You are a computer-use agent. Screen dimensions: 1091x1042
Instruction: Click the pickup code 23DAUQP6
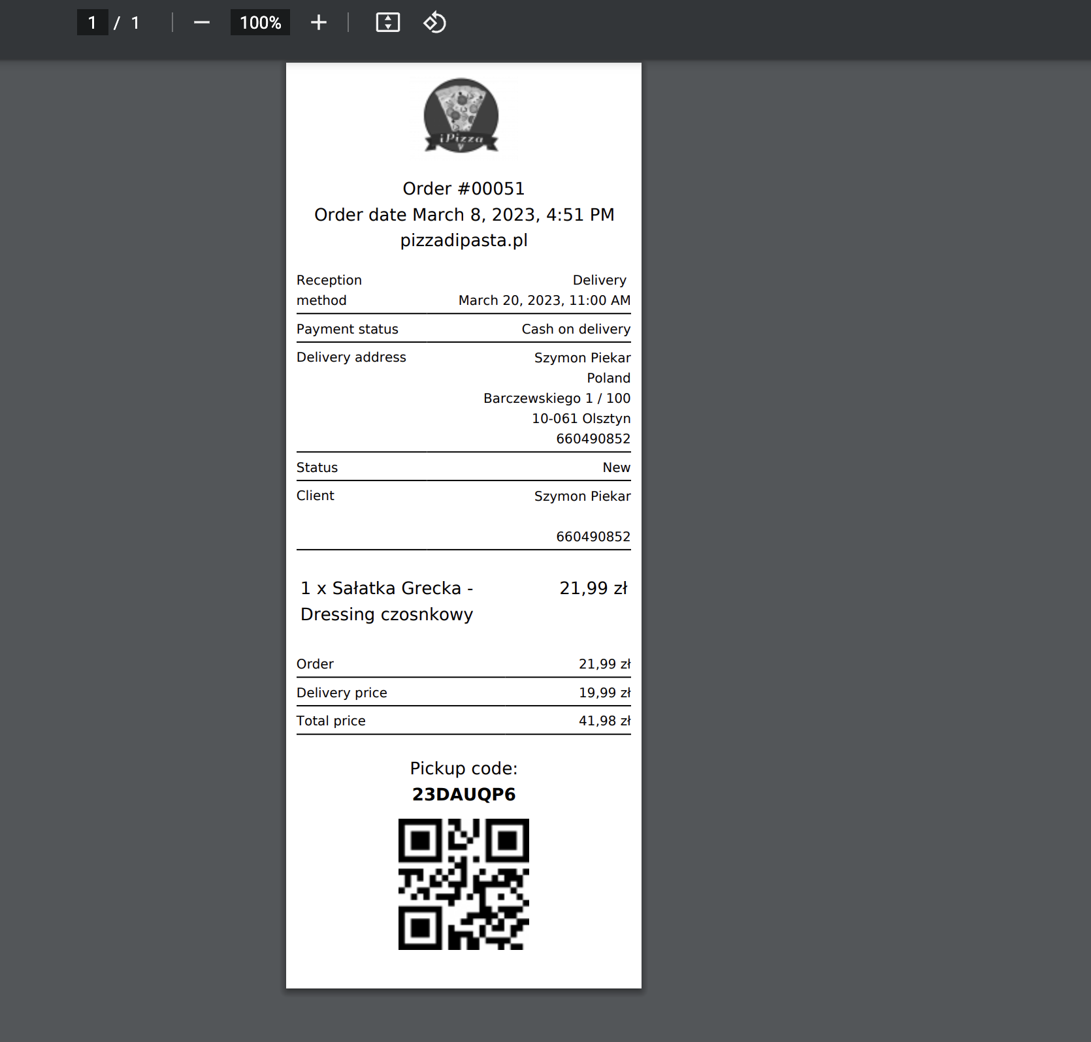[x=464, y=795]
